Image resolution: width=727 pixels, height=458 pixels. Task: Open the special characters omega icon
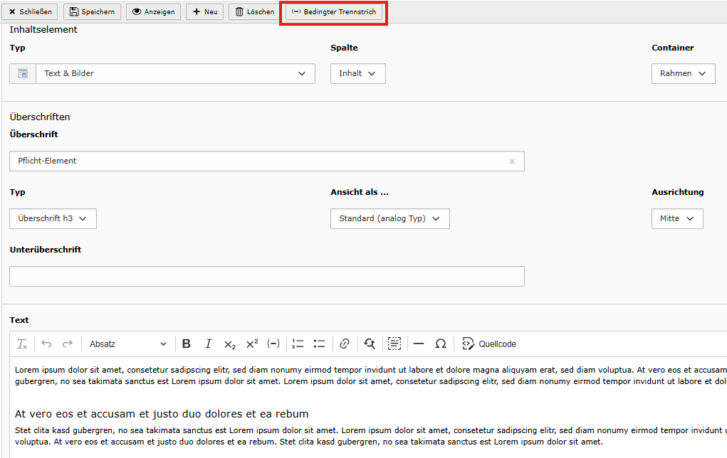(x=440, y=344)
